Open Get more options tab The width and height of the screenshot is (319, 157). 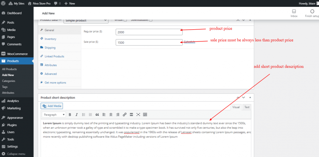point(60,83)
